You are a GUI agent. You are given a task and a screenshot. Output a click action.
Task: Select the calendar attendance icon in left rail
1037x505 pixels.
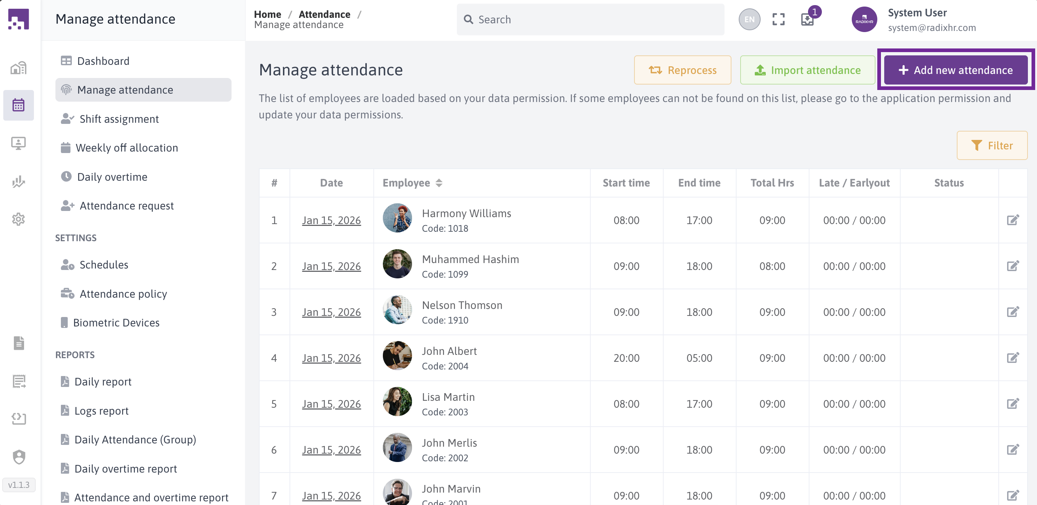19,105
